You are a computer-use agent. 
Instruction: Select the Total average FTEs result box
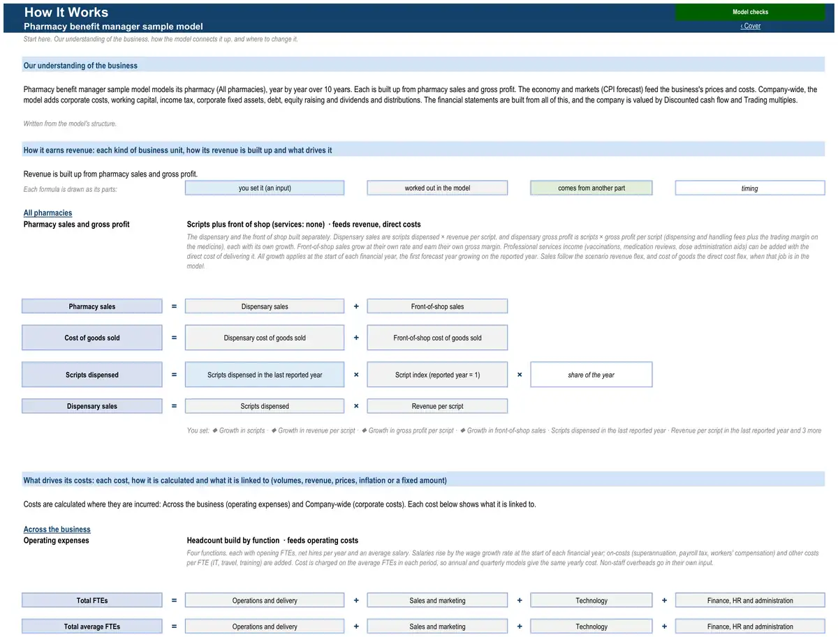coord(92,627)
